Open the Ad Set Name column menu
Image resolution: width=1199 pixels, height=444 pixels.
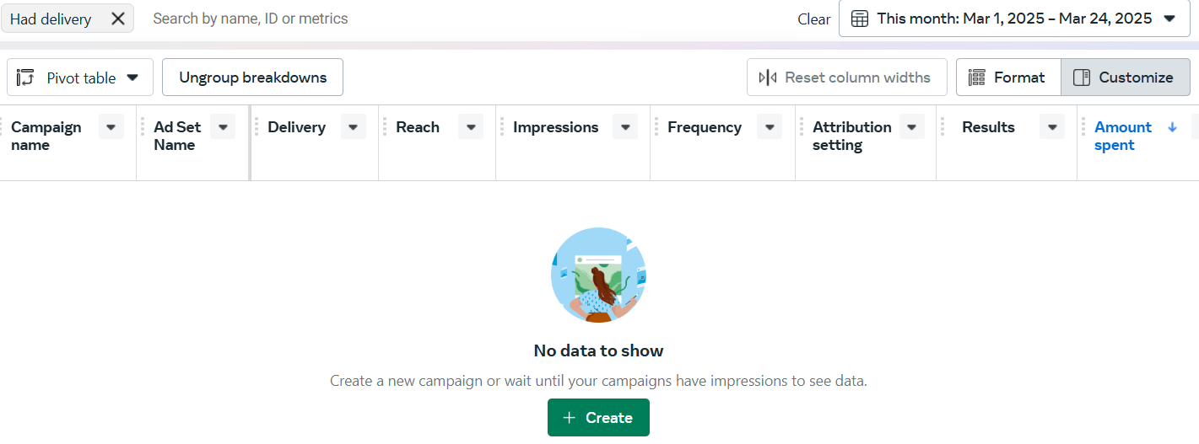pyautogui.click(x=223, y=127)
